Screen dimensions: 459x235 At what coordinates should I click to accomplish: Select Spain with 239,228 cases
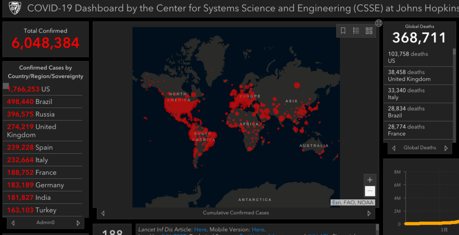pos(43,147)
